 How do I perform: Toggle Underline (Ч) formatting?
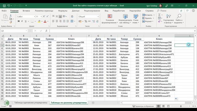pos(26,21)
